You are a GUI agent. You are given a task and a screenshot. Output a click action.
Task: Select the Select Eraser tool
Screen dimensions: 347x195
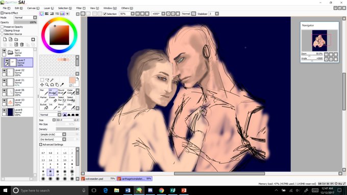click(x=71, y=99)
